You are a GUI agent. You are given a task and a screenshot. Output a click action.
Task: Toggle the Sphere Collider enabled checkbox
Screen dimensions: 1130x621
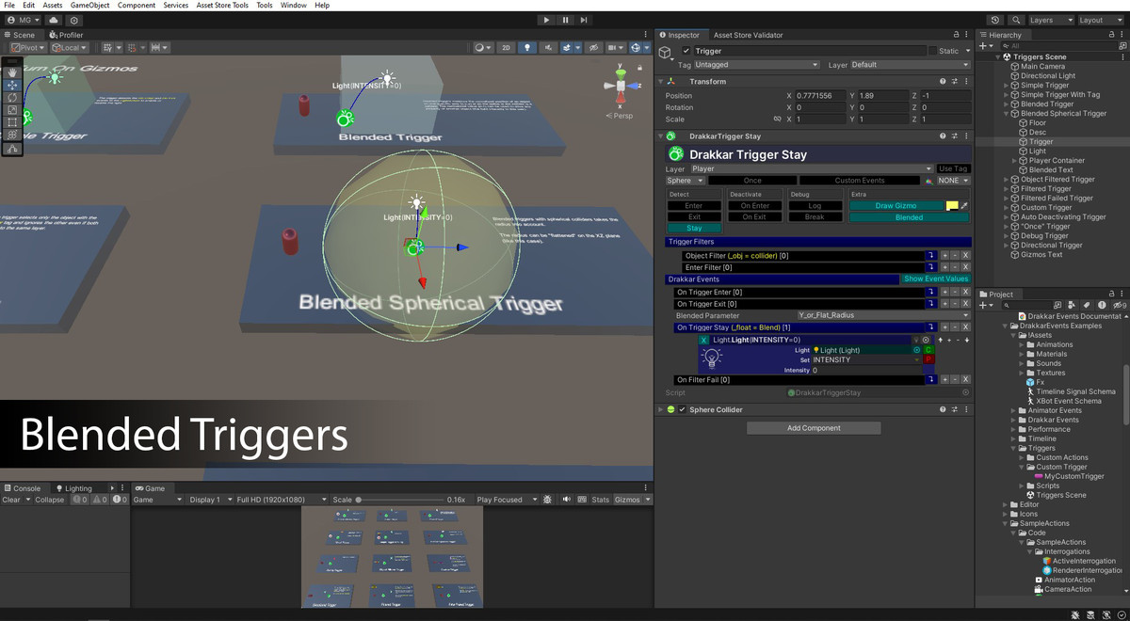coord(682,409)
